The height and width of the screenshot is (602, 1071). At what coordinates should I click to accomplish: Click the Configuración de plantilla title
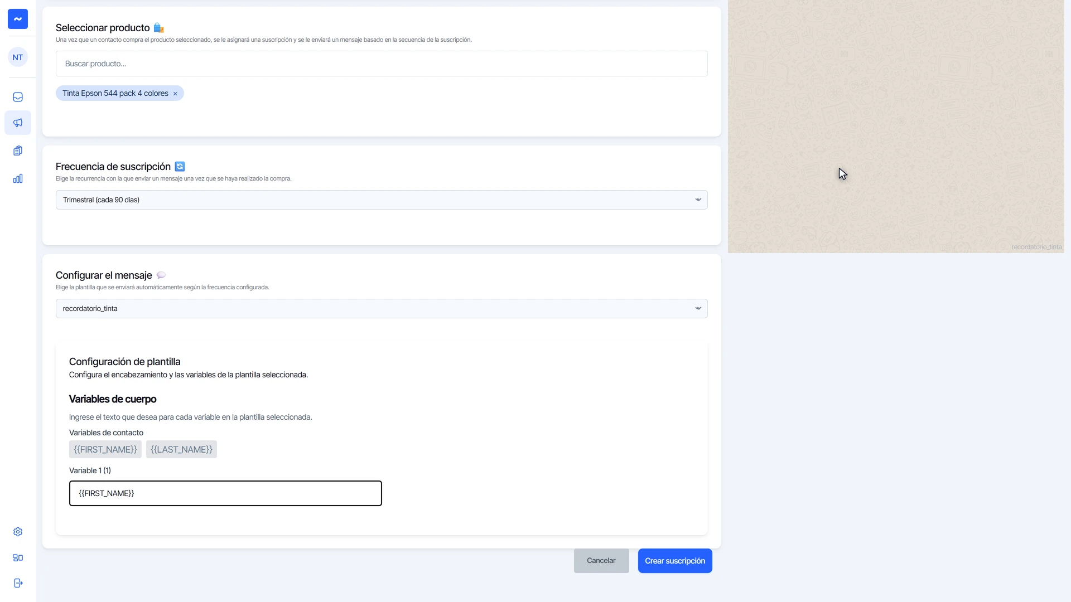tap(125, 362)
